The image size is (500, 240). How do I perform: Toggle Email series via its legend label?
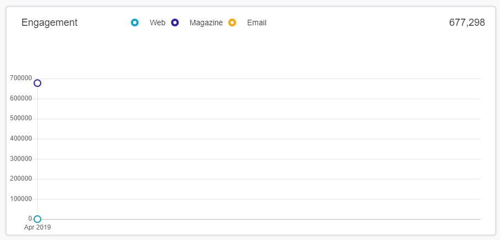tap(256, 23)
